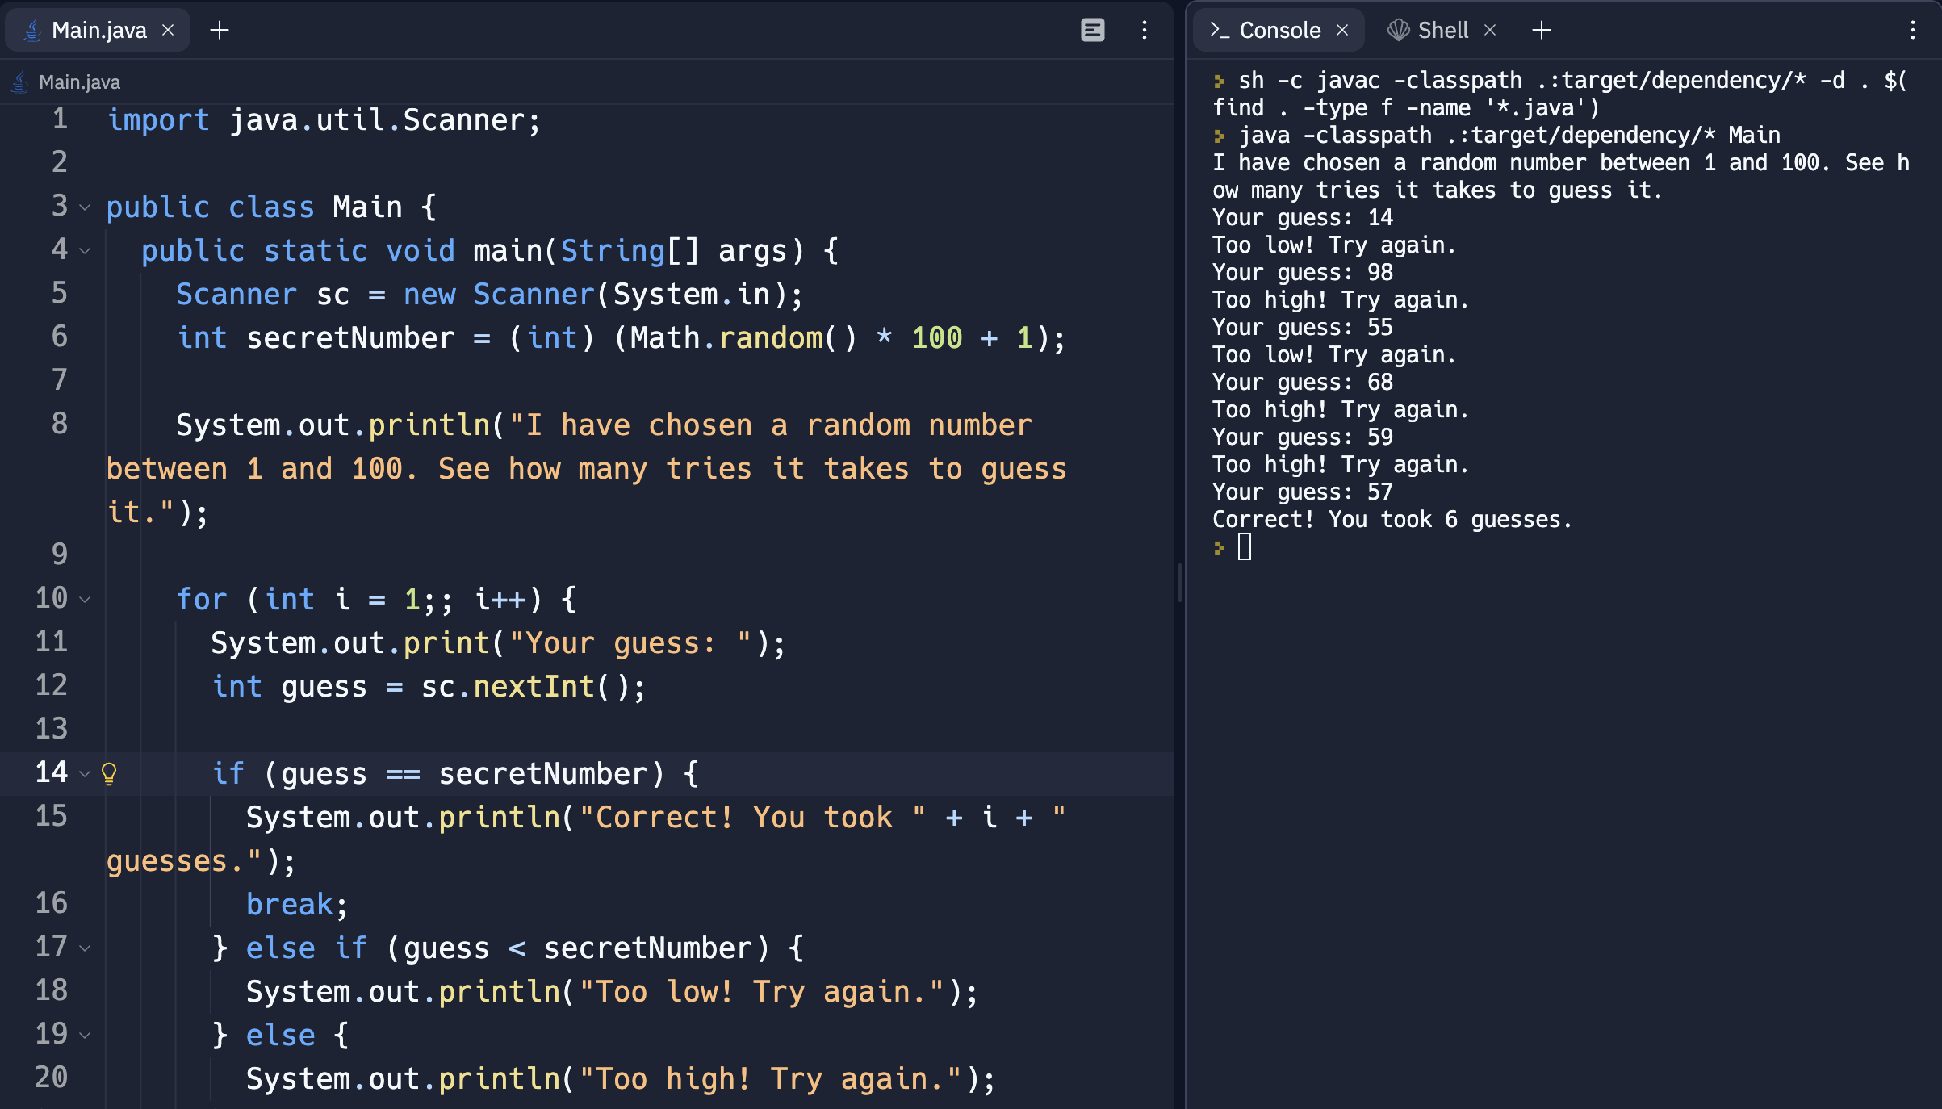Click line number 6 in the gutter
The width and height of the screenshot is (1942, 1109).
pyautogui.click(x=59, y=337)
